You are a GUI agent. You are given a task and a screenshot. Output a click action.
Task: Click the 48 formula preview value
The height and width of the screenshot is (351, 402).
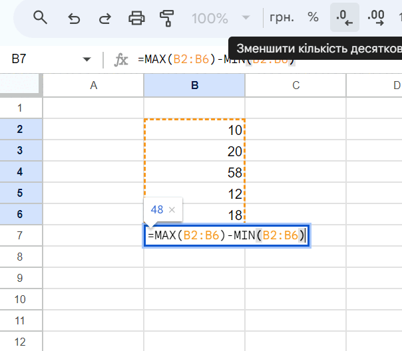click(157, 209)
